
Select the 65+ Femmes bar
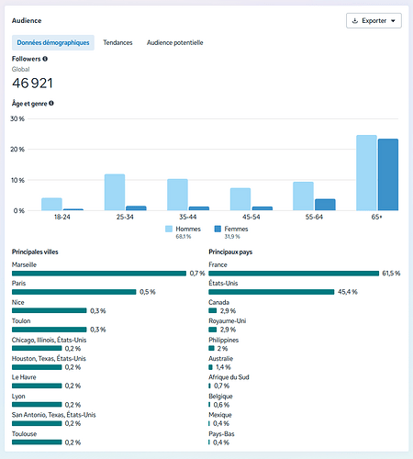pos(388,174)
